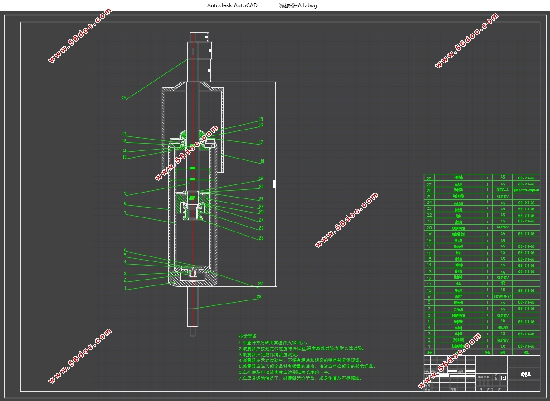Viewport: 550px width, 401px height.
Task: Click the "SUP12V" cell in parts list row 25
Action: coord(502,197)
